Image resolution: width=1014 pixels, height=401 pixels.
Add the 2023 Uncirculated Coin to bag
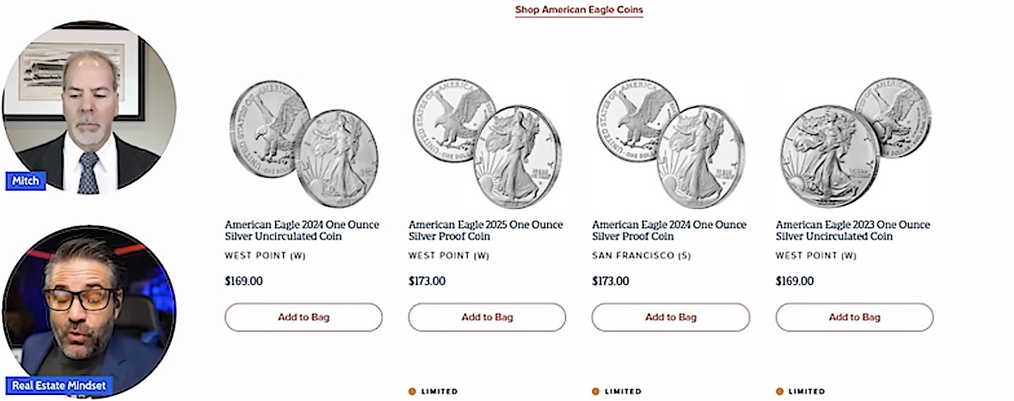click(854, 317)
